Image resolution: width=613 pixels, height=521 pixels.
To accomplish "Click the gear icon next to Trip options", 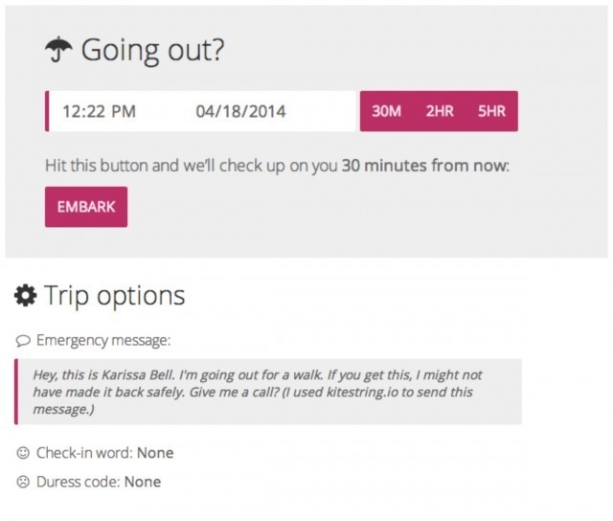I will click(26, 295).
